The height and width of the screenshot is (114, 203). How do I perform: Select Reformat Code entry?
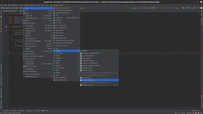click(38, 44)
